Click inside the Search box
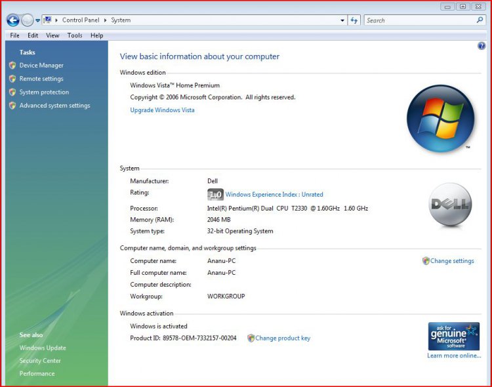The height and width of the screenshot is (387, 492). coord(420,20)
